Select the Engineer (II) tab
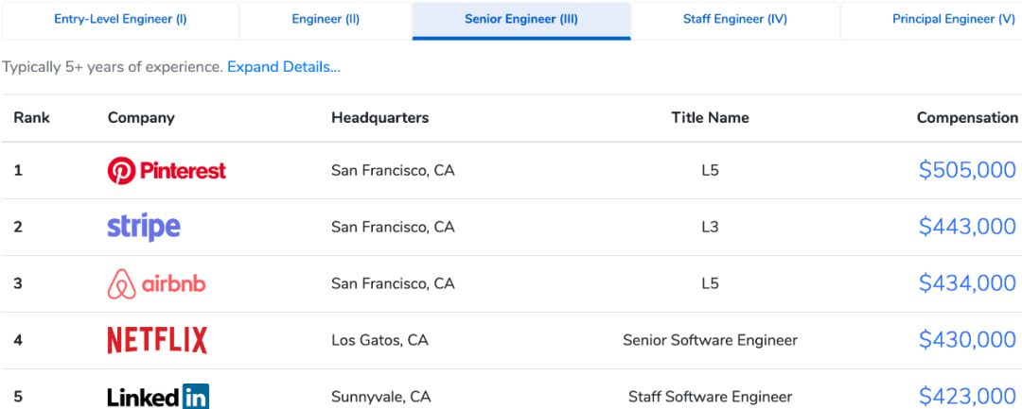 point(326,20)
